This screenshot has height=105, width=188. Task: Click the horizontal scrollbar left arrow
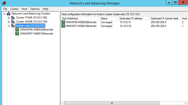(x=62, y=103)
